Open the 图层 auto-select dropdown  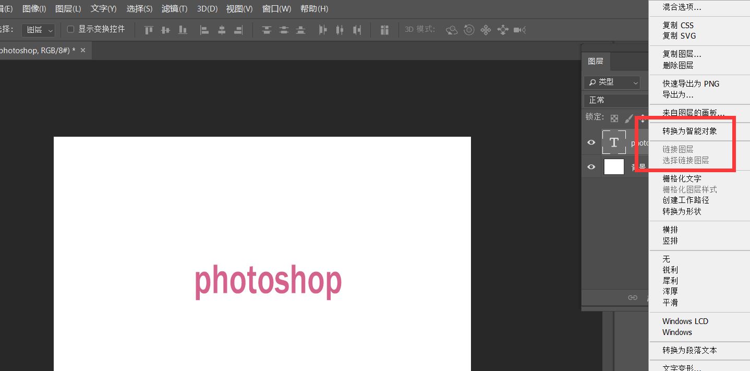pos(38,30)
